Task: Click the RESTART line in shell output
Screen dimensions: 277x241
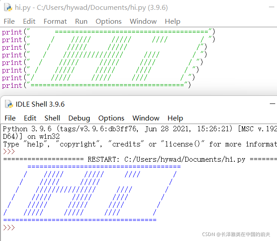Action: 140,159
